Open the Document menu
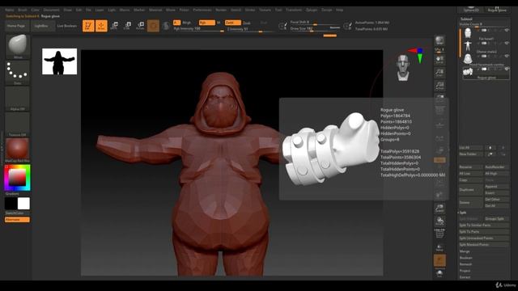The width and height of the screenshot is (518, 291). (x=52, y=10)
